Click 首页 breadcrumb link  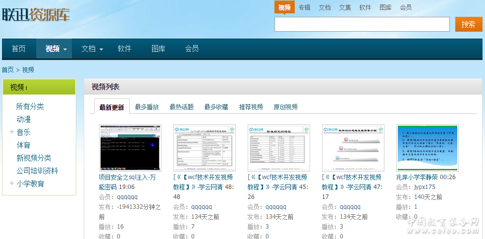[8, 70]
